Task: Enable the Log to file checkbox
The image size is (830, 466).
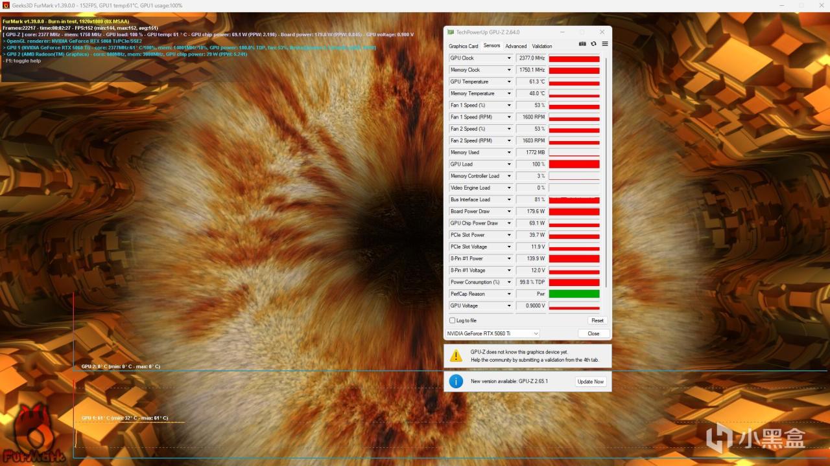Action: click(453, 320)
